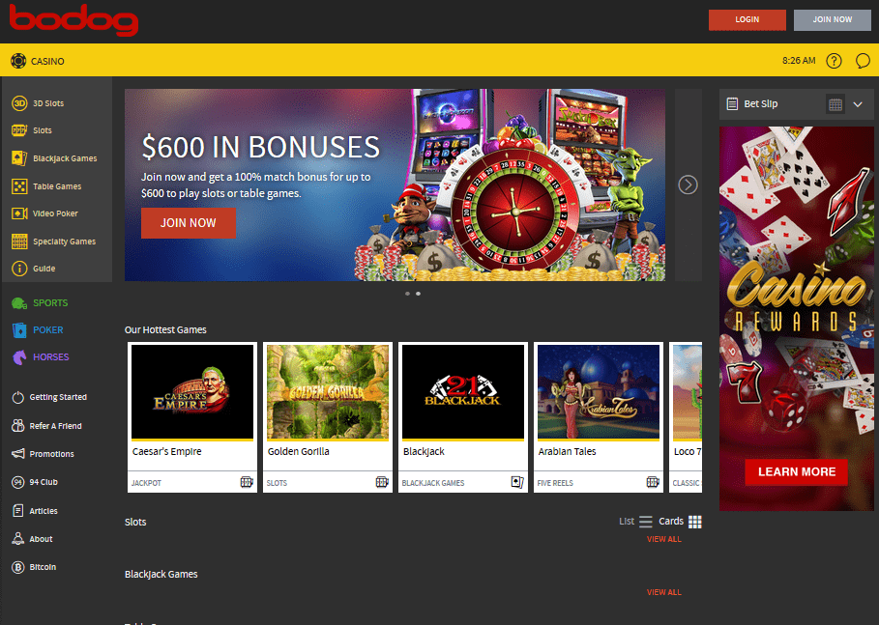Select the first banner carousel dot
879x625 pixels.
(x=407, y=294)
